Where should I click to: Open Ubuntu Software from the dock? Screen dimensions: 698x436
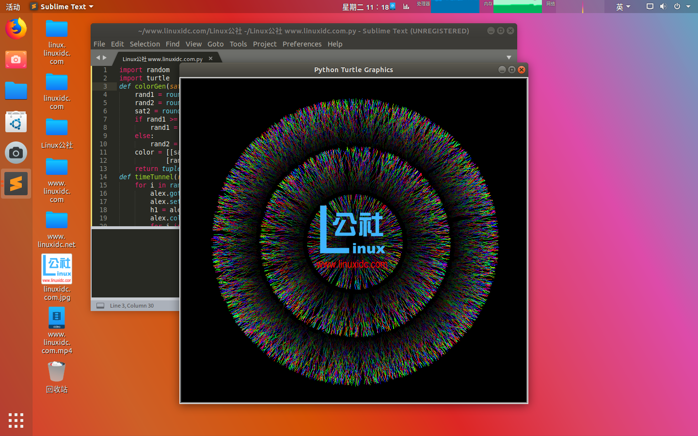(x=16, y=122)
